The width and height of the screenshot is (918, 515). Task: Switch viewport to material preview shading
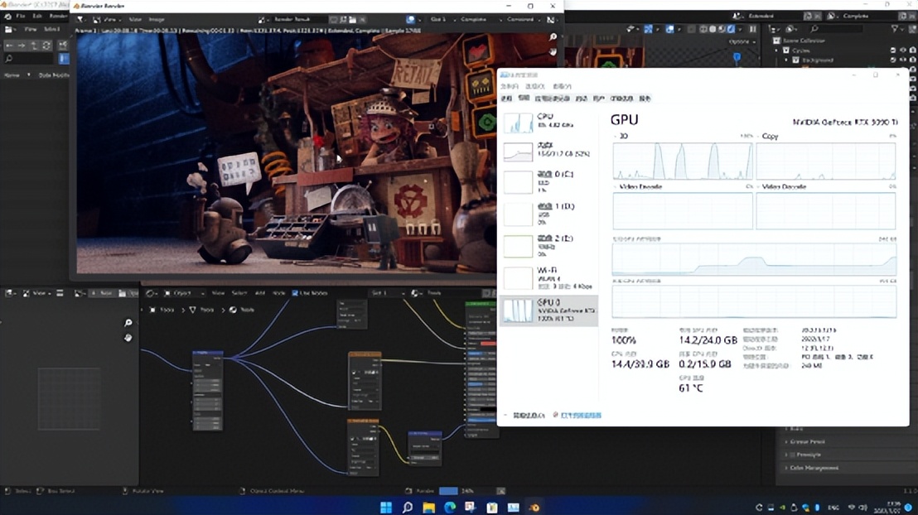(x=722, y=29)
